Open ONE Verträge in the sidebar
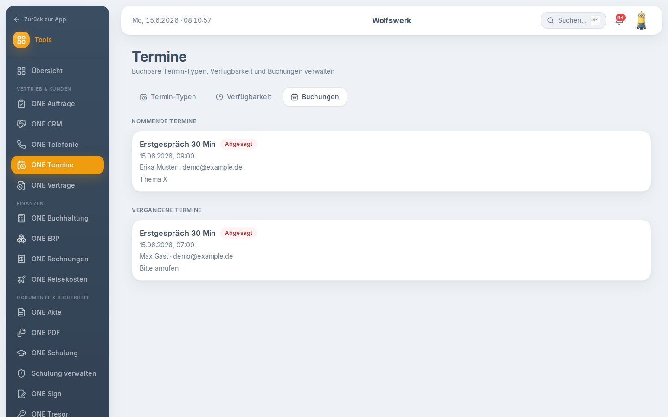 coord(58,185)
